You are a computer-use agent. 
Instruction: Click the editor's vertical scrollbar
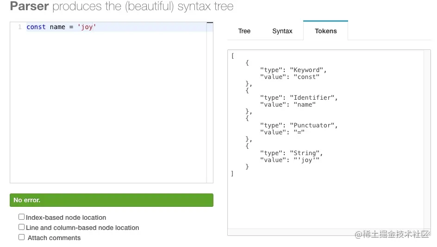210,102
